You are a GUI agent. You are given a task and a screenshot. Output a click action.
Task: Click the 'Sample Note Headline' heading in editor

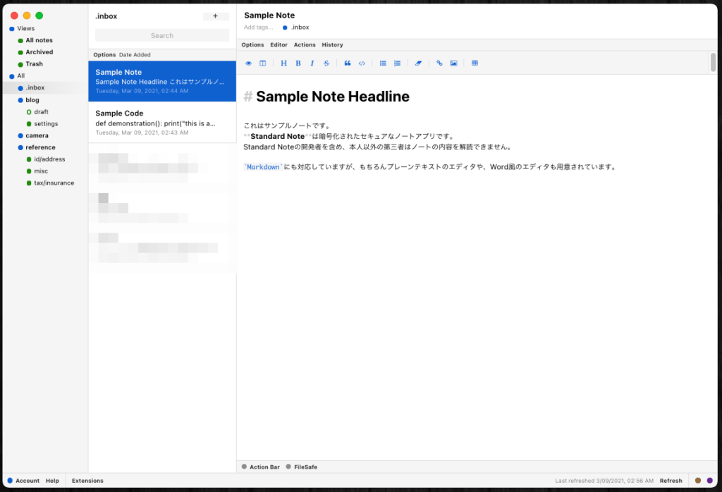click(x=333, y=97)
